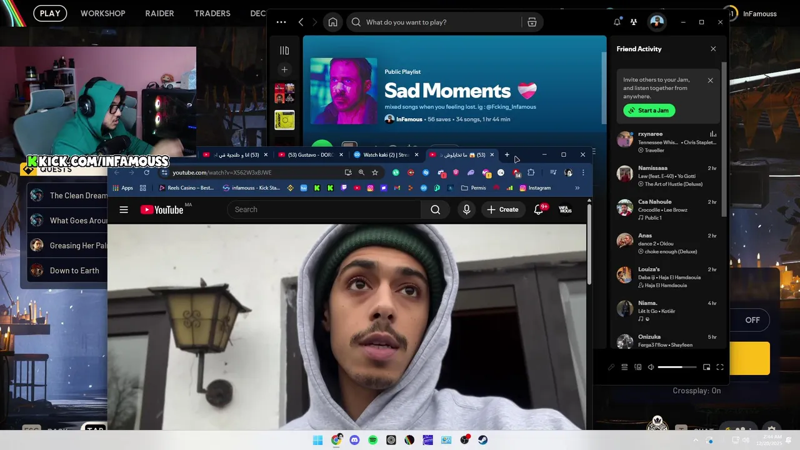800x450 pixels.
Task: Create new playlist plus in Spotify sidebar
Action: pyautogui.click(x=284, y=69)
